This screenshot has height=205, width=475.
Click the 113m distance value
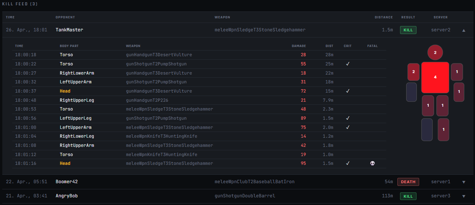click(x=387, y=196)
